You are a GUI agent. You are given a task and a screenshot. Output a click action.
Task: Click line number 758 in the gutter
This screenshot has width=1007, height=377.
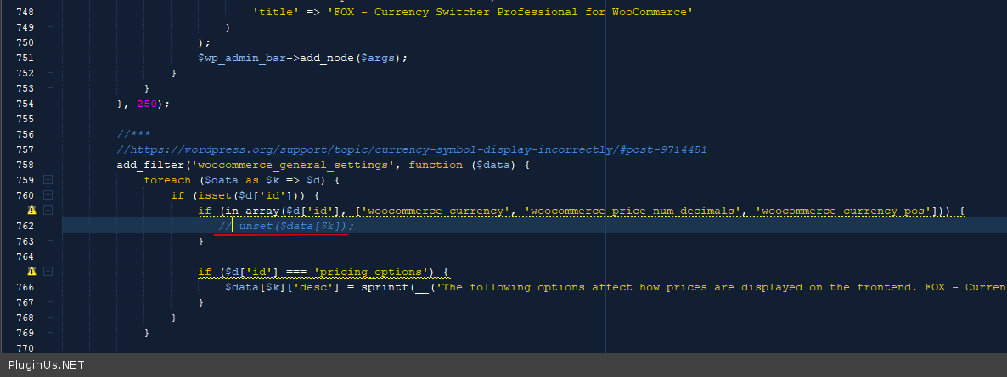tap(23, 165)
